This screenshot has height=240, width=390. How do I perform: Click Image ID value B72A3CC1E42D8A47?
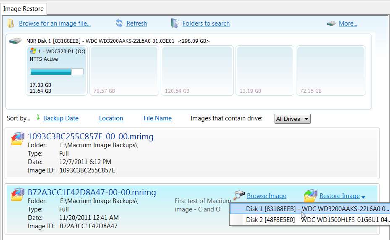tap(89, 226)
